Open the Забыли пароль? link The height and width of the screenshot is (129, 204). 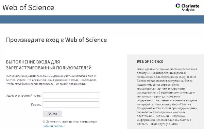pos(53,126)
